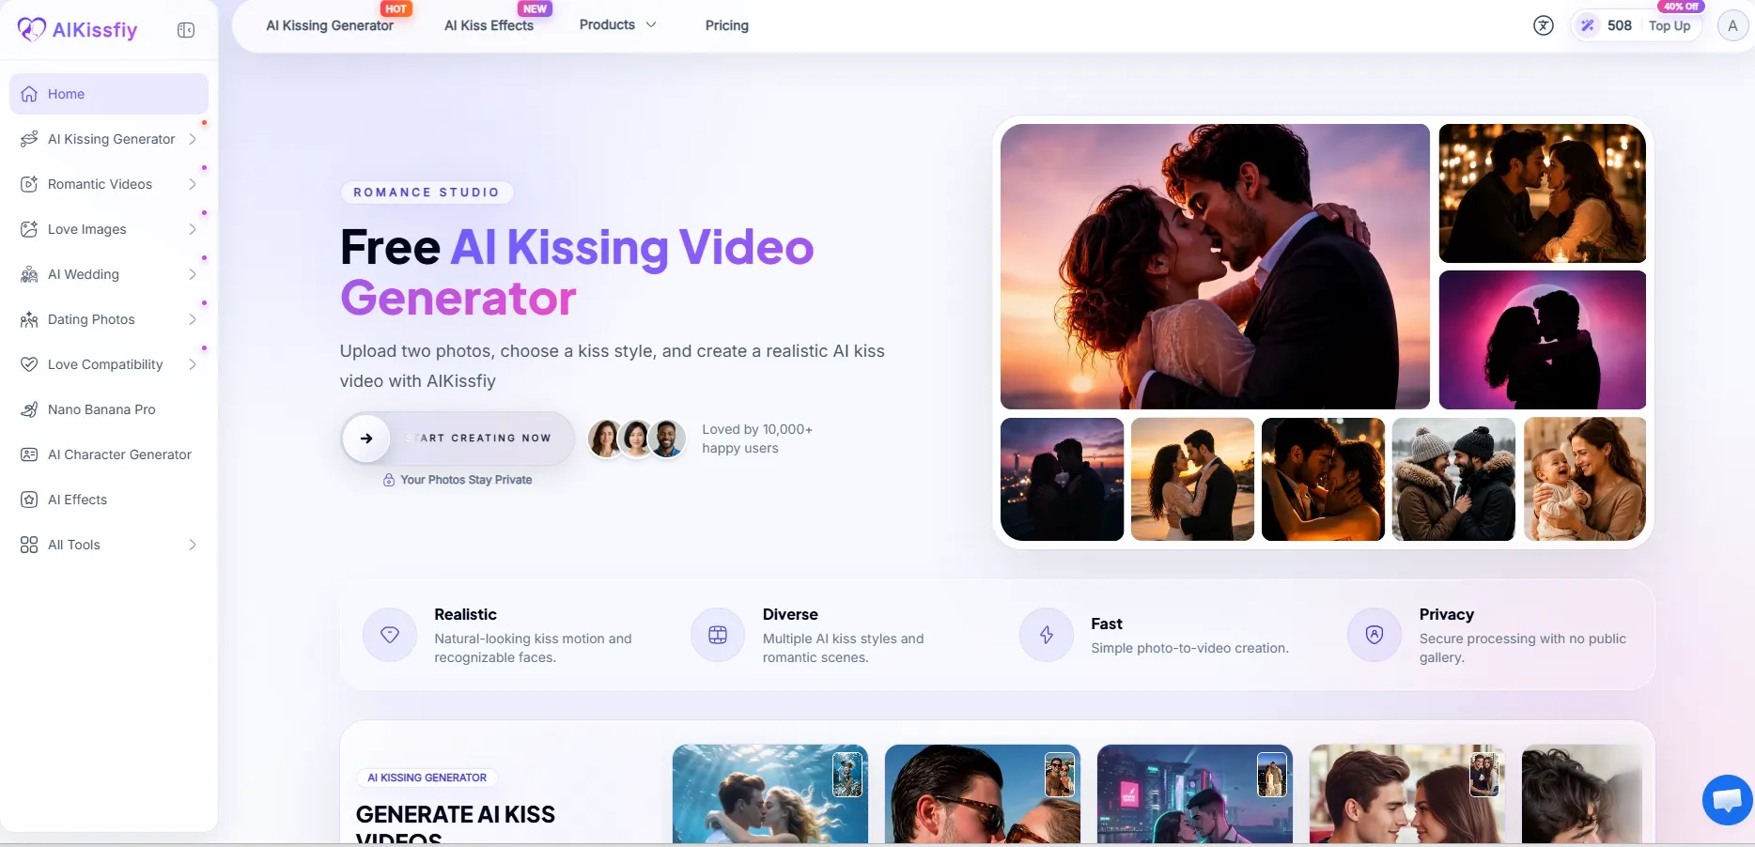Select the mother and baby thumbnail
1755x847 pixels.
pyautogui.click(x=1585, y=479)
